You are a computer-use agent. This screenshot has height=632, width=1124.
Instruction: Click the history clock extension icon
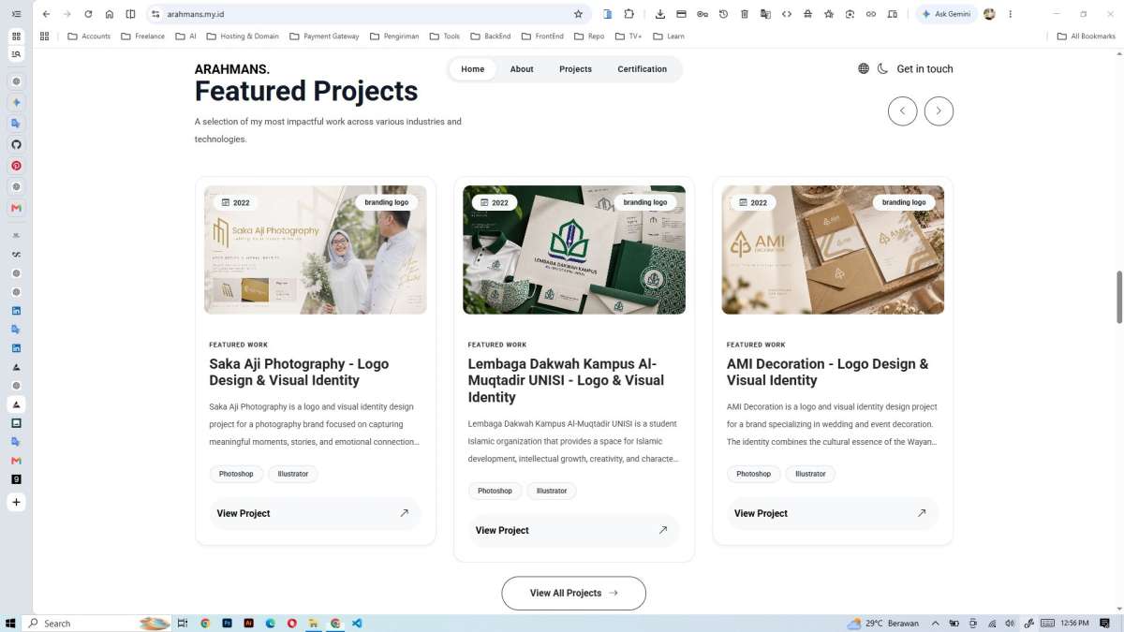point(723,14)
